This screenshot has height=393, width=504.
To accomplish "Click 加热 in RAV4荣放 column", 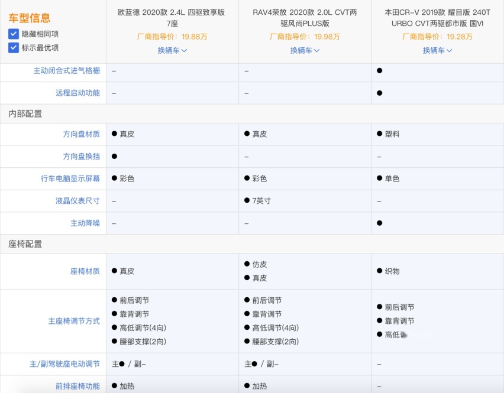I will 256,386.
